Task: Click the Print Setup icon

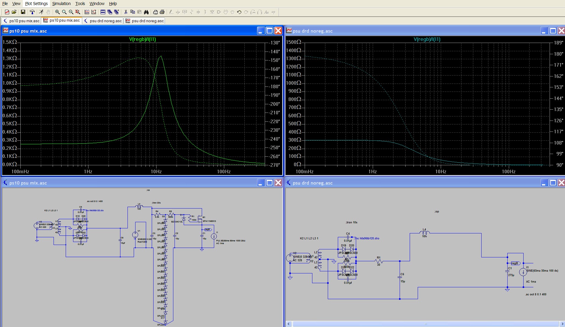Action: [x=155, y=12]
